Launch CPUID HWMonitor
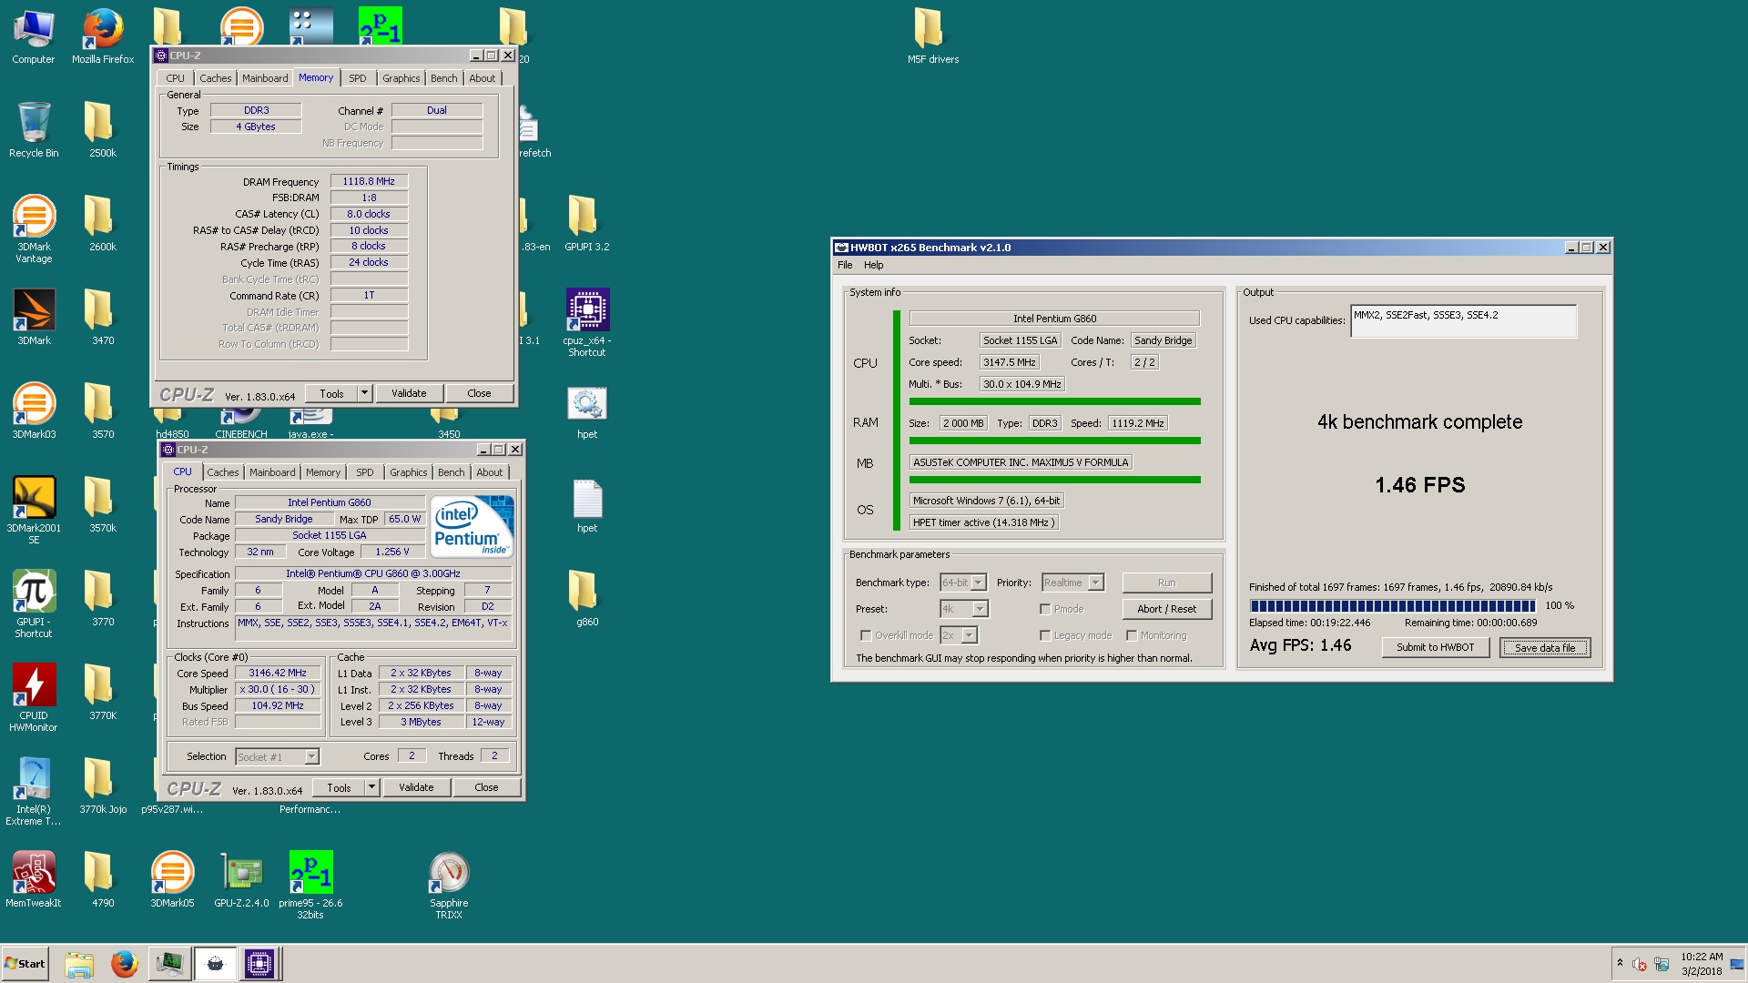 34,697
